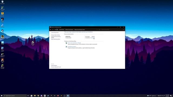Click Control Panel in the breadcrumb

click(61, 30)
